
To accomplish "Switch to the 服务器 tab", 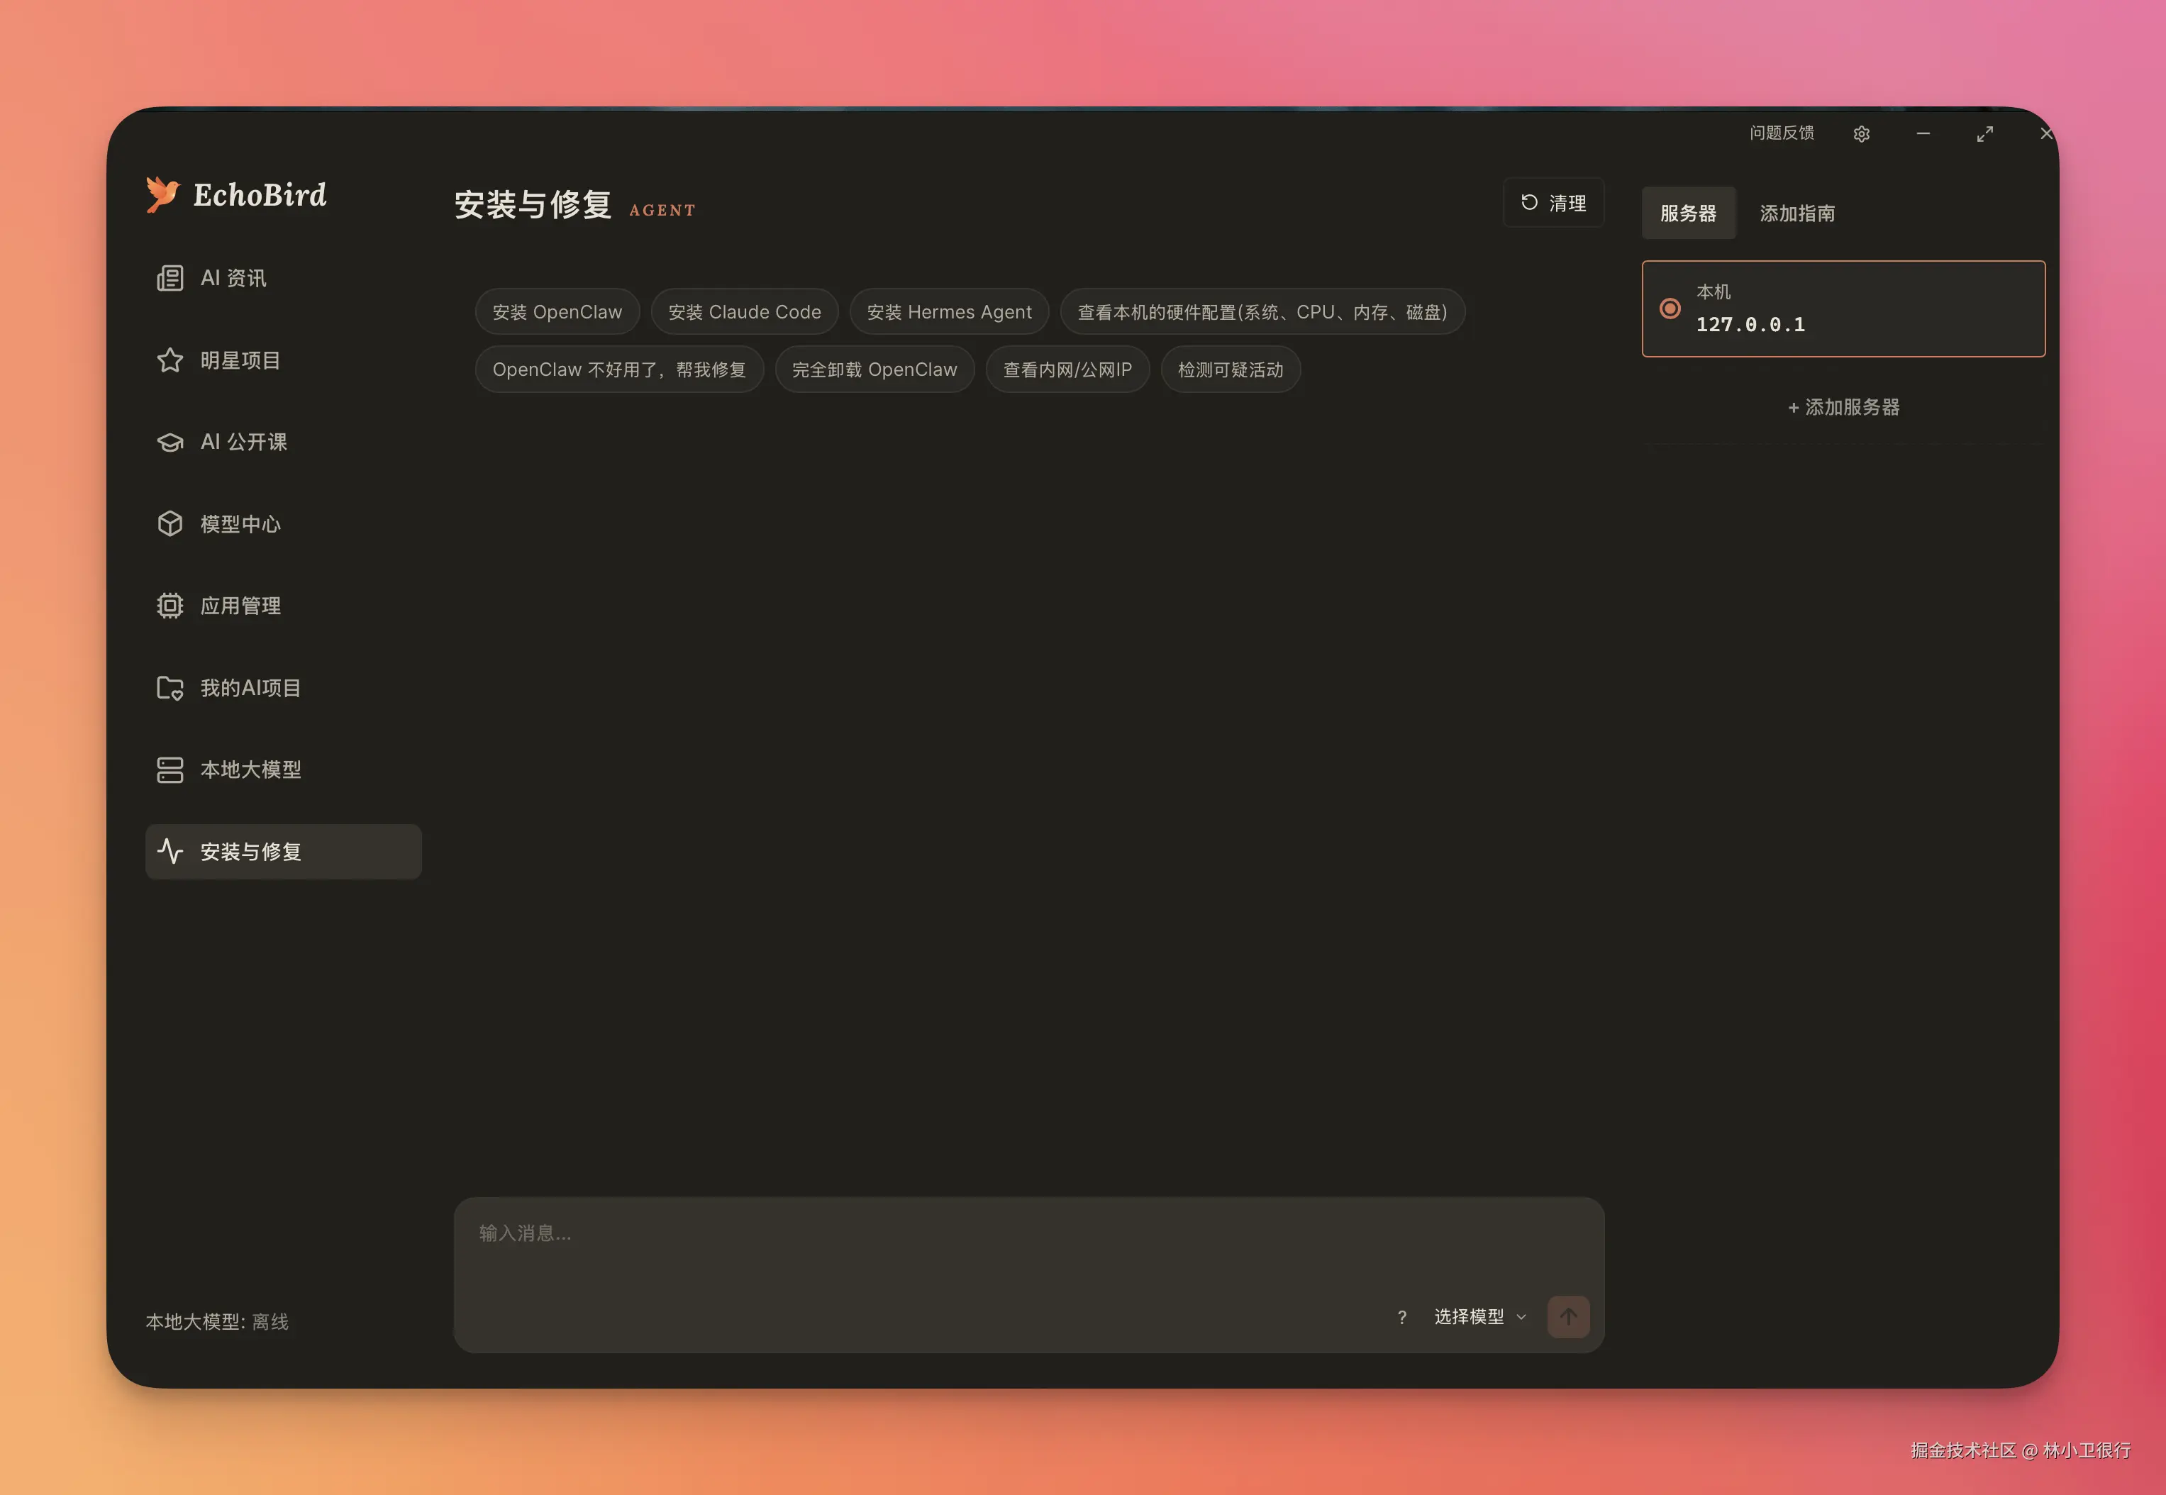I will [x=1688, y=213].
